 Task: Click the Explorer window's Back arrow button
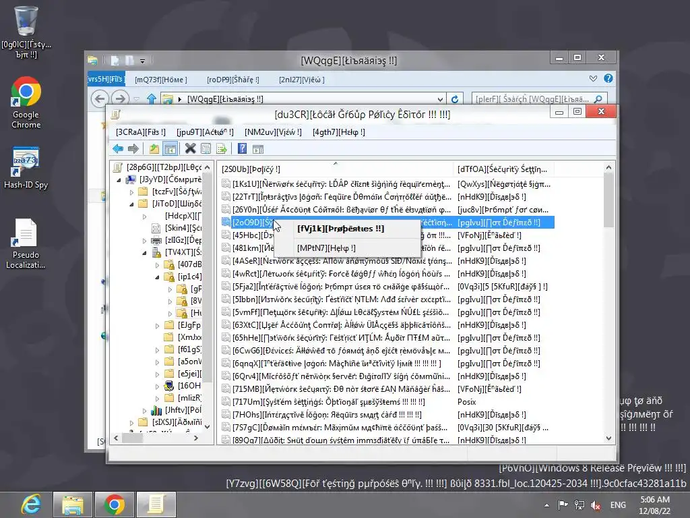[100, 98]
